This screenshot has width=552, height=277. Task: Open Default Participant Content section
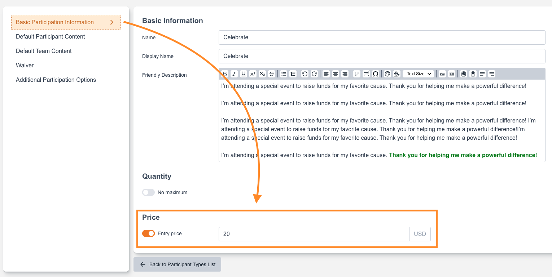coord(51,37)
